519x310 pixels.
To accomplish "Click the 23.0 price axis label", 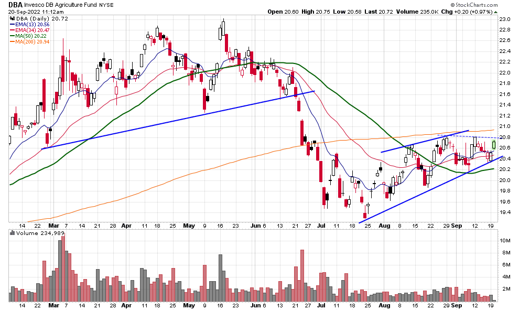I will tap(505, 19).
